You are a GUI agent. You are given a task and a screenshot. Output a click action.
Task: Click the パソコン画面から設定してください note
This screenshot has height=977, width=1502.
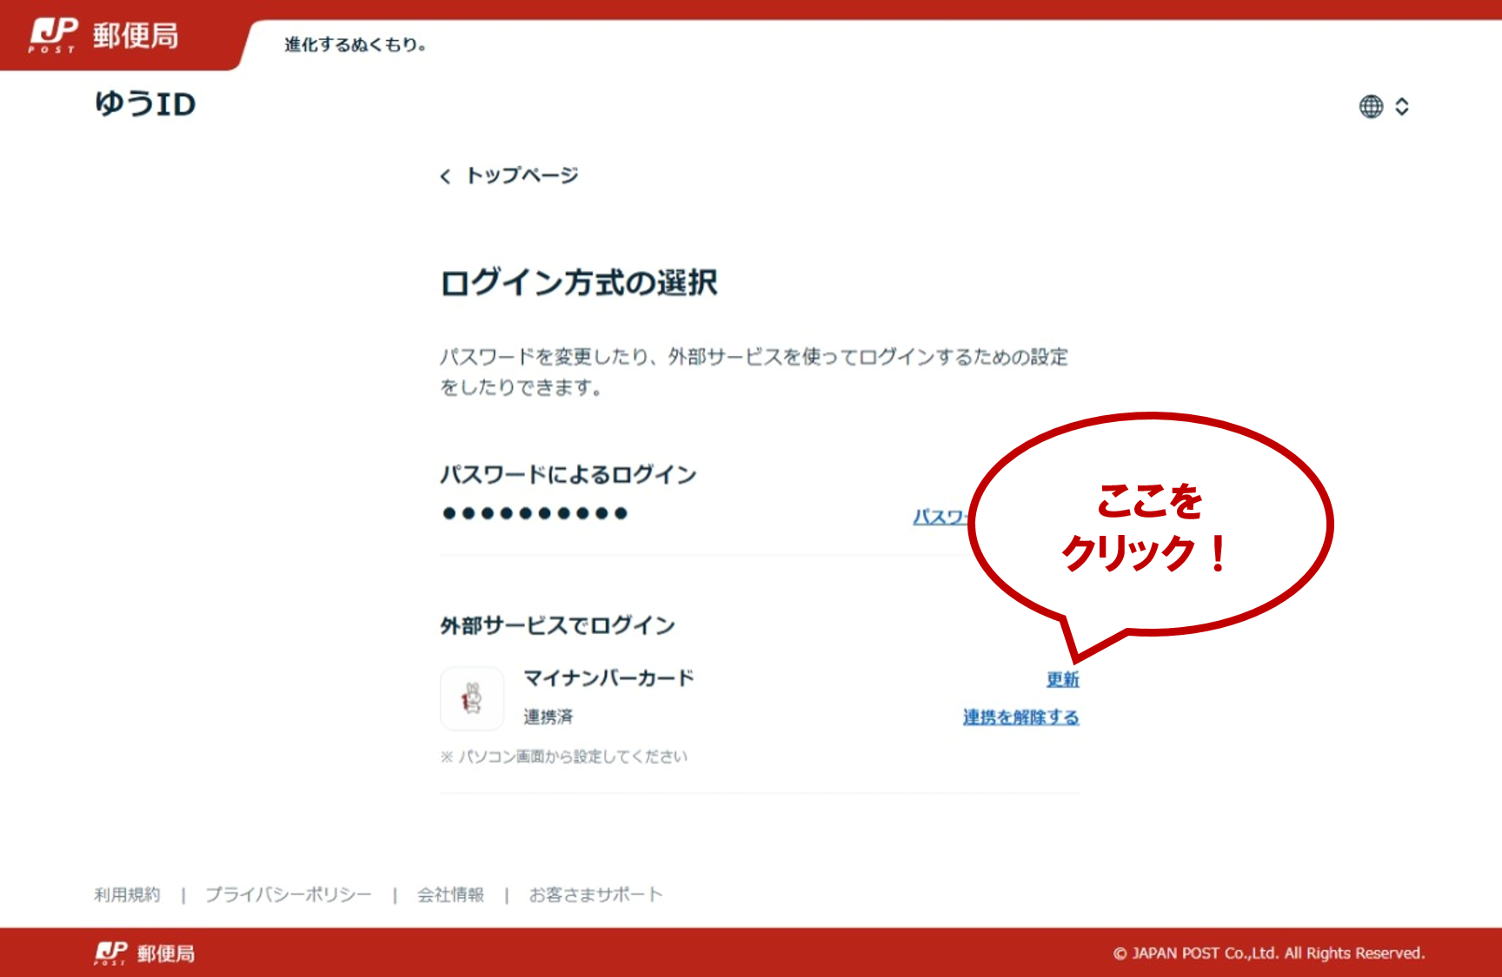563,756
